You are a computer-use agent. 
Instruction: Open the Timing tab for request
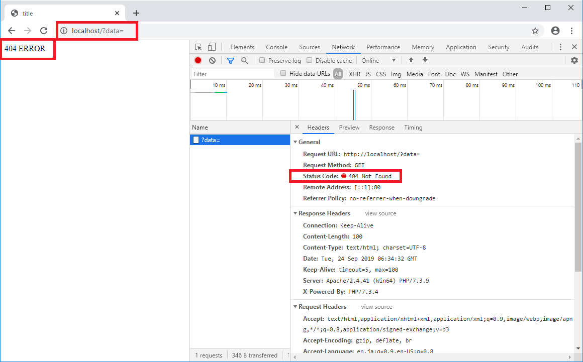pyautogui.click(x=413, y=128)
